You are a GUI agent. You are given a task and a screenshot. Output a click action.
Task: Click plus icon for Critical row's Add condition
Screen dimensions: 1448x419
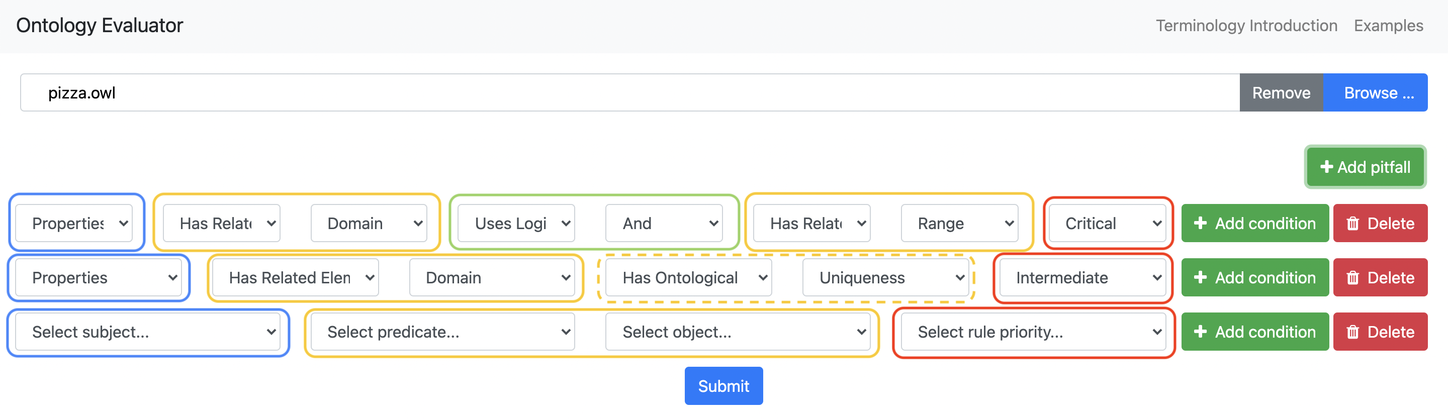1200,224
